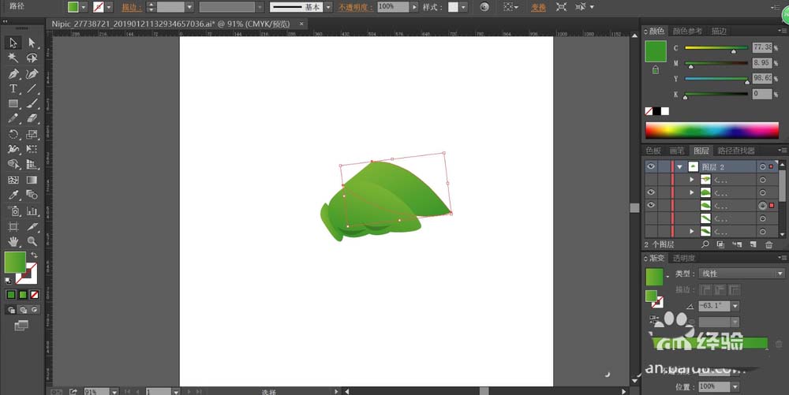Open the gradient angle -63.1° dropdown

coord(735,306)
